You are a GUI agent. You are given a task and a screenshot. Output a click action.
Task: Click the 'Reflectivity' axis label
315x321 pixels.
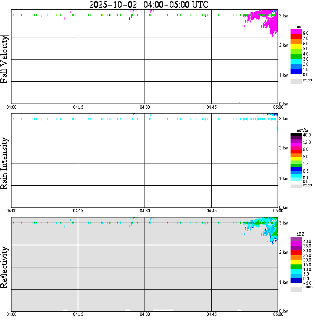pyautogui.click(x=4, y=267)
